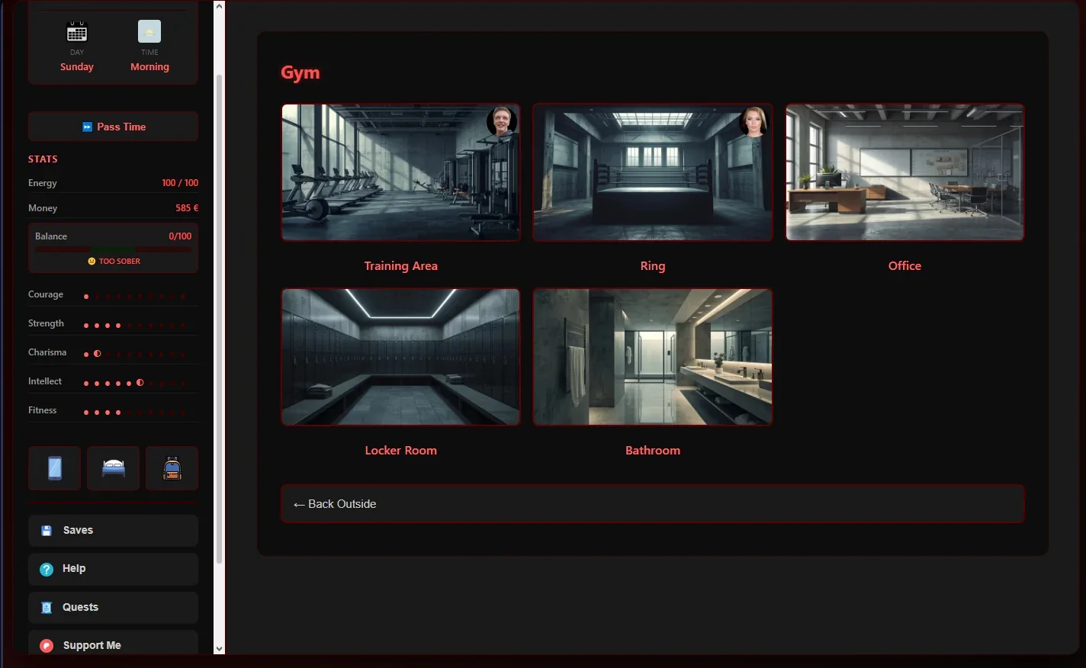Click the Too Sober smiley icon

[92, 262]
